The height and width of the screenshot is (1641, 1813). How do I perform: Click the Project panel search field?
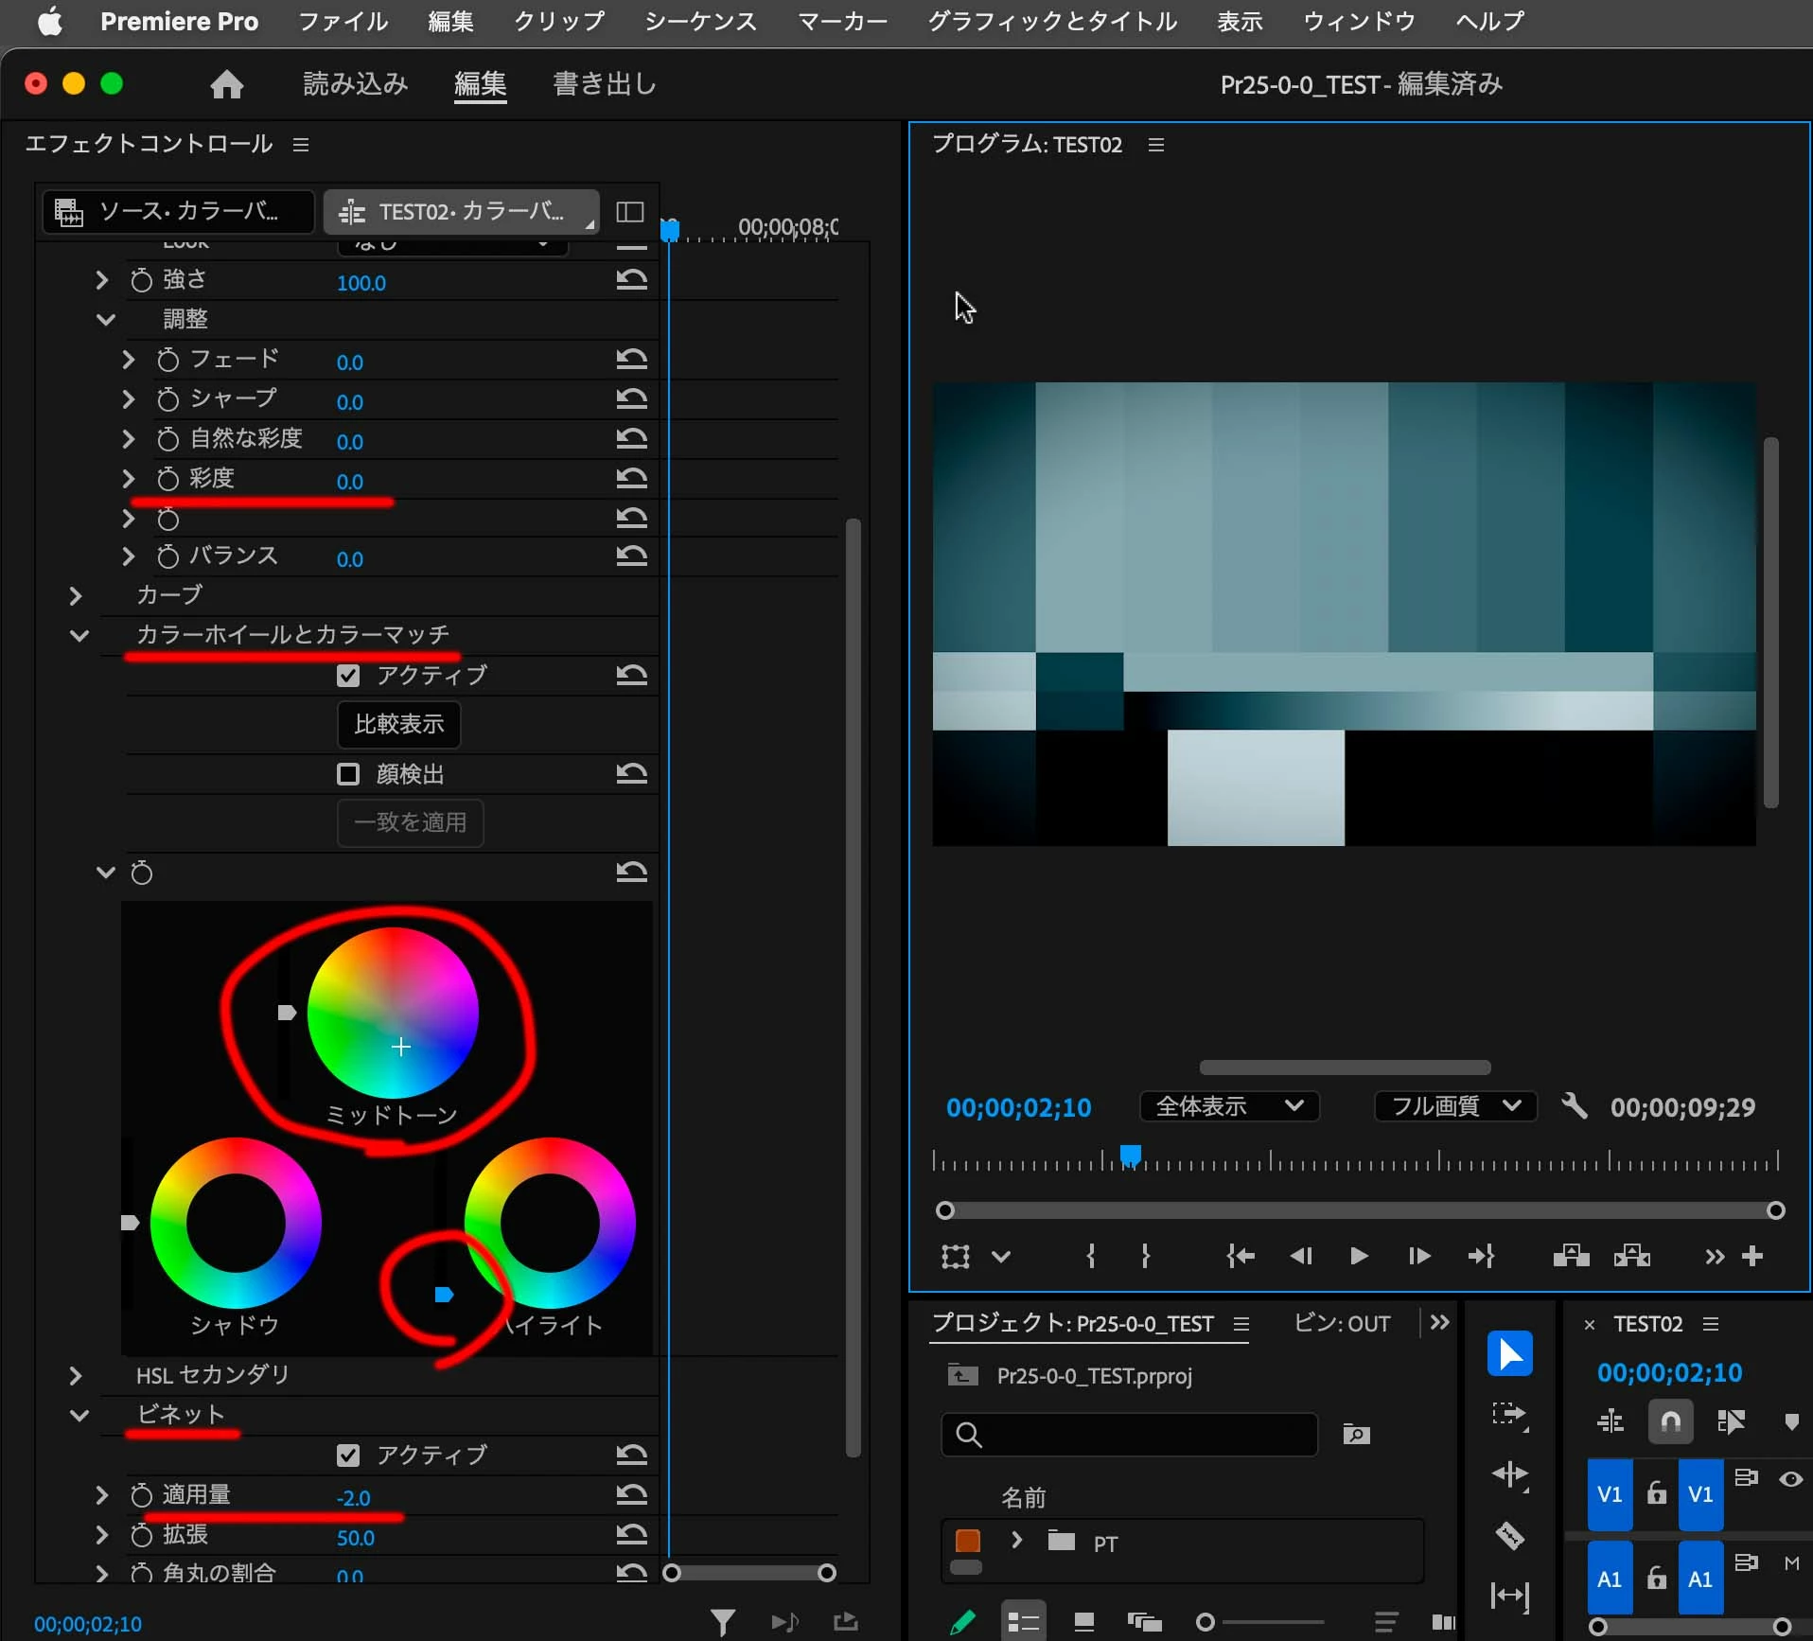click(x=1130, y=1435)
